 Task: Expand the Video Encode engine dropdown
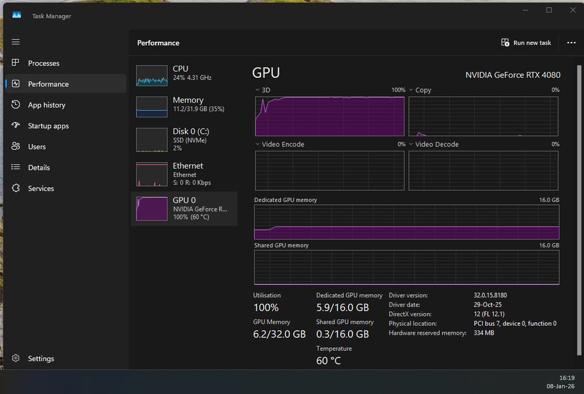(x=258, y=145)
